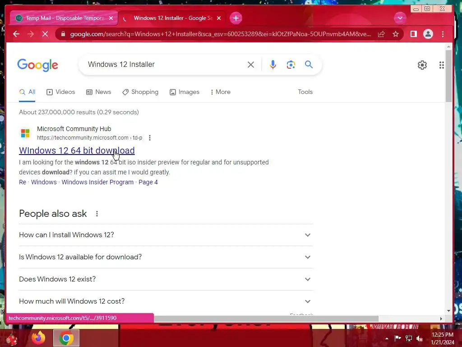Open Chrome three-dot menu

443,34
